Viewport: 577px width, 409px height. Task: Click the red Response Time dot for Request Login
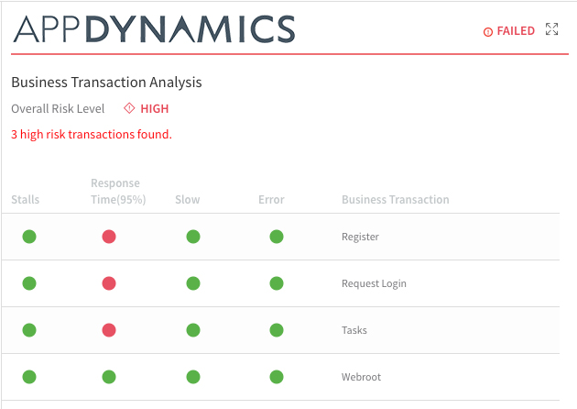click(x=109, y=283)
